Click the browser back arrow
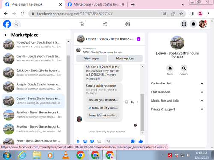The height and width of the screenshot is (160, 214). coord(6,14)
